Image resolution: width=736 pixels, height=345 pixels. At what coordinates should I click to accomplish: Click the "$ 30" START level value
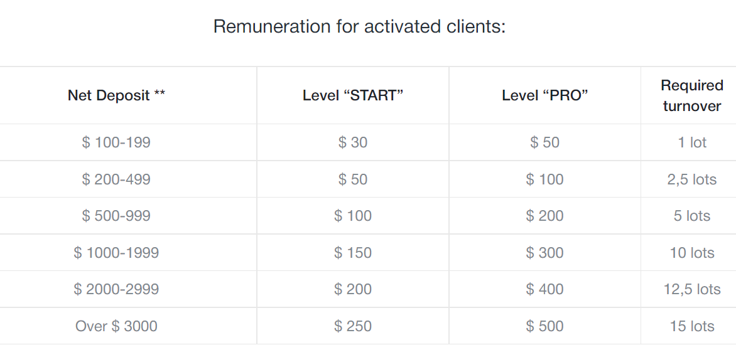[353, 142]
